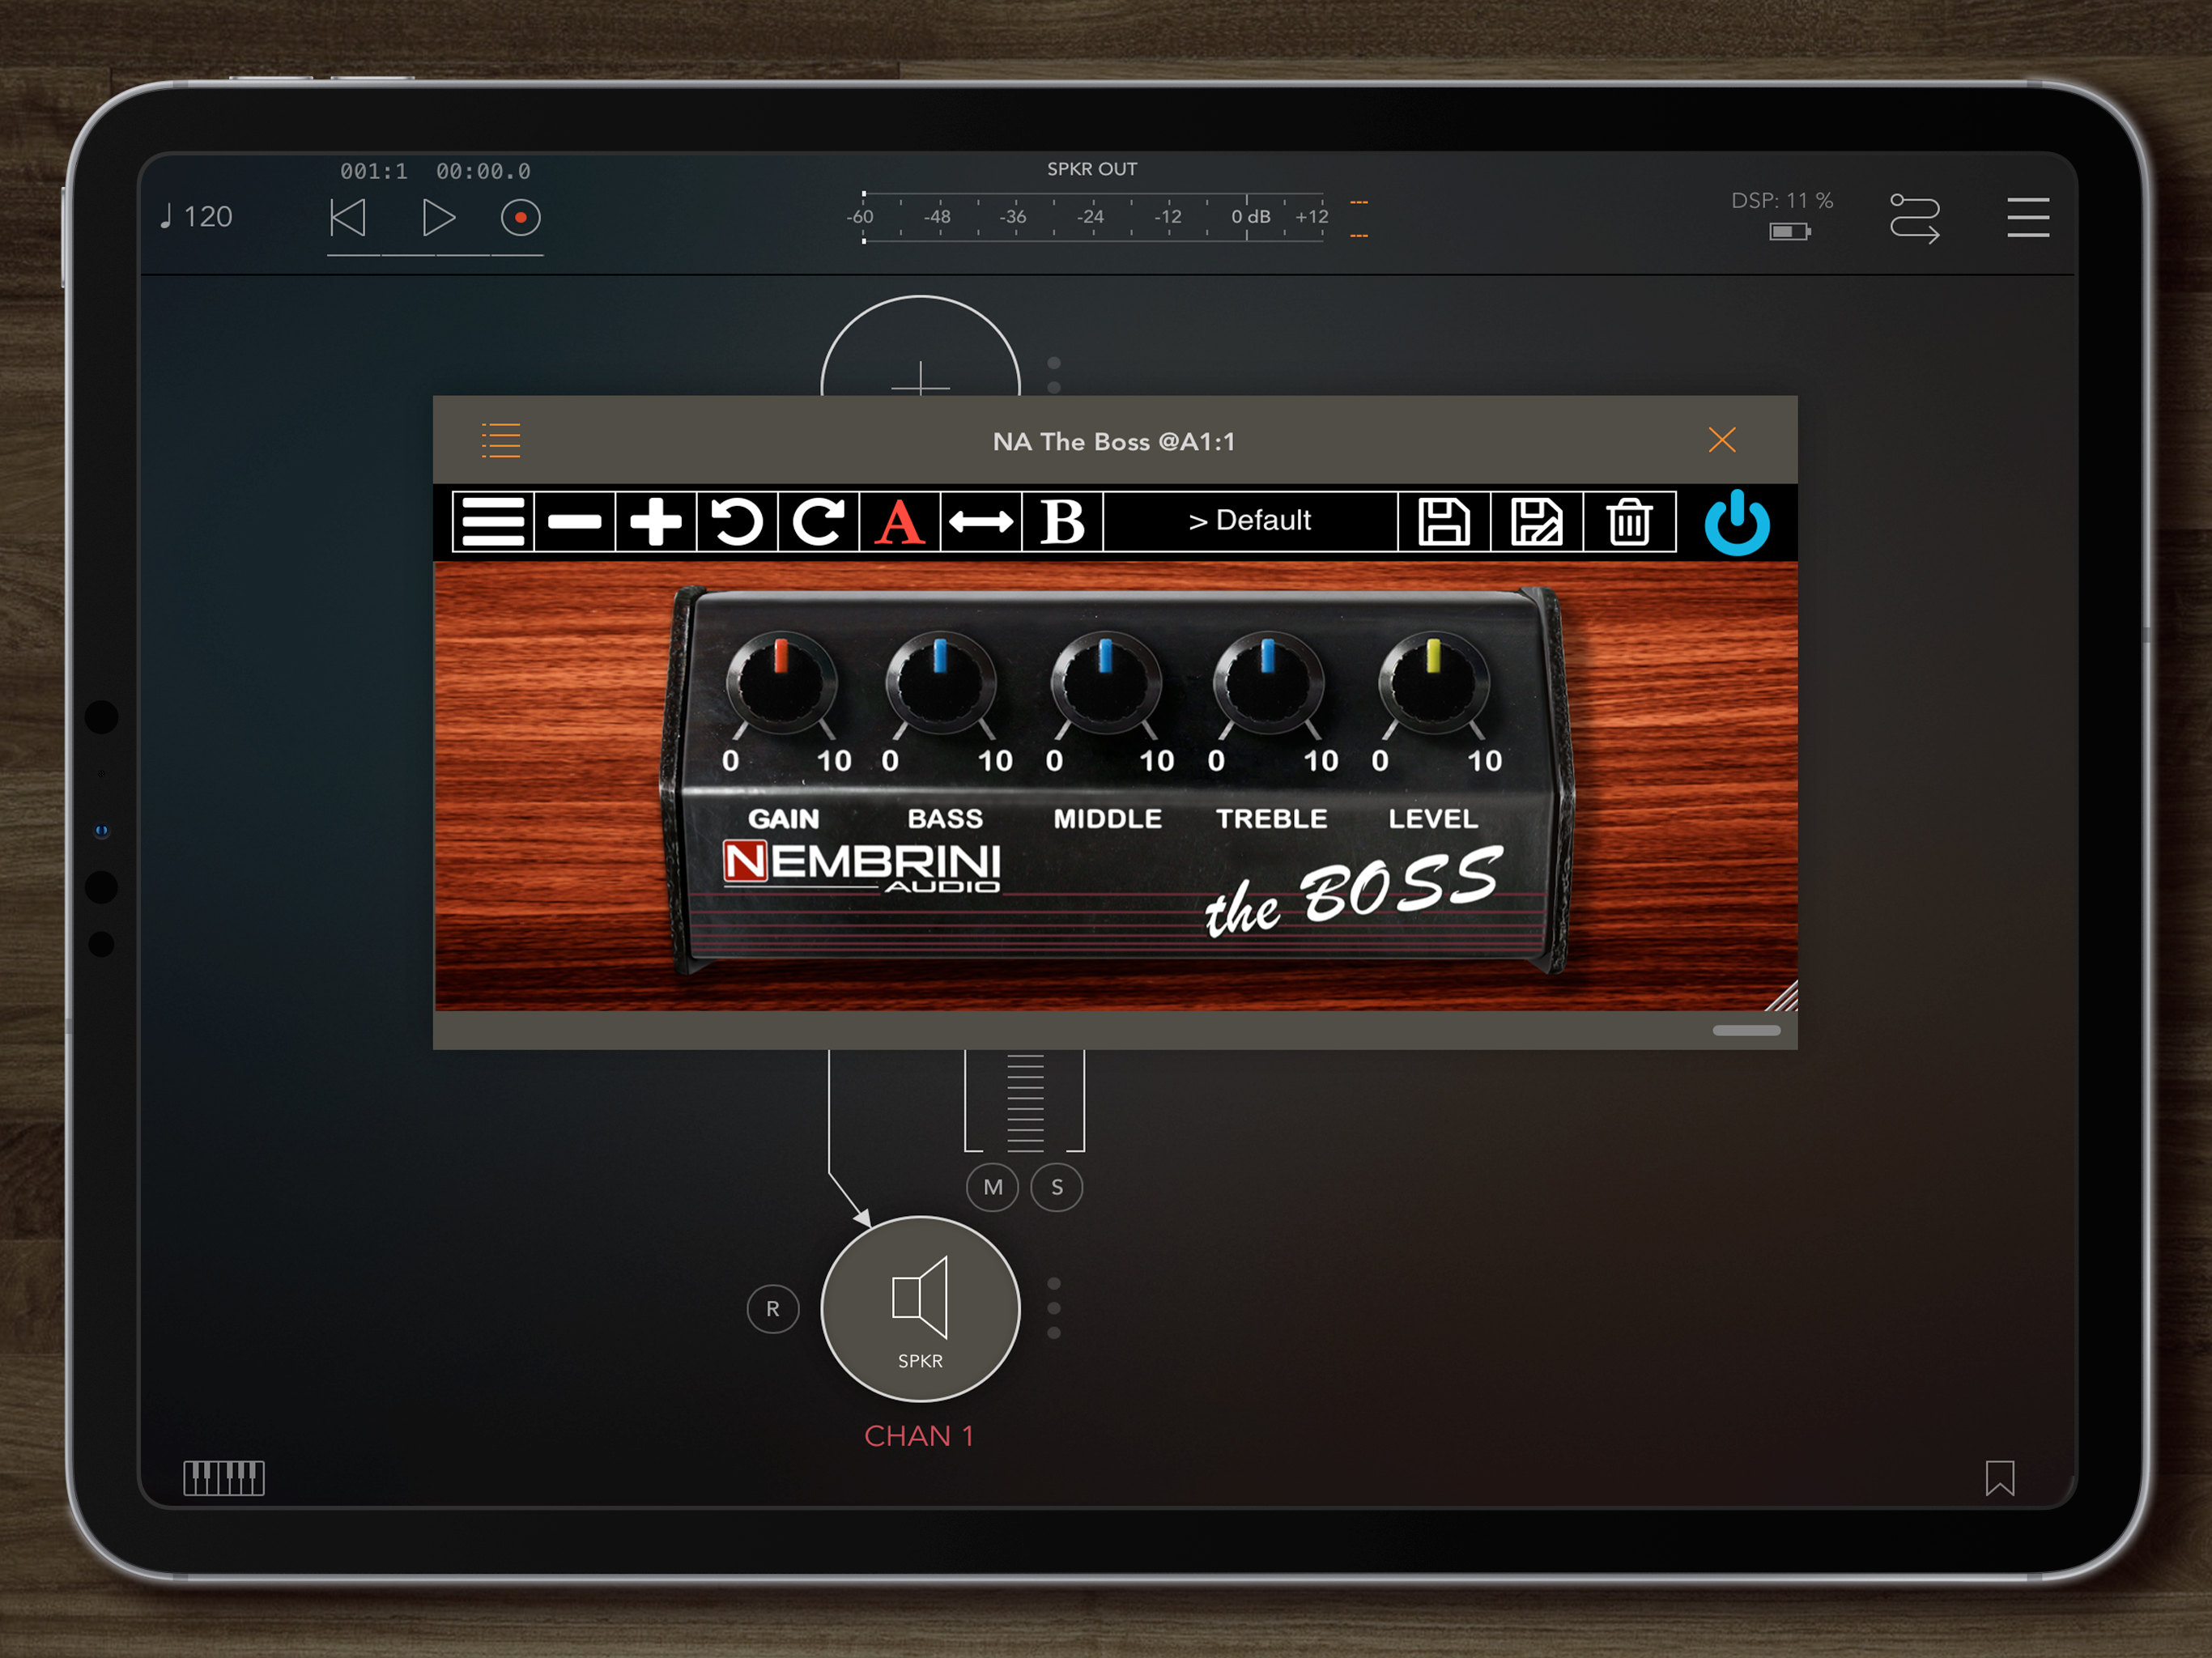Close the NA The Boss plugin window
The image size is (2212, 1658).
click(x=1722, y=440)
